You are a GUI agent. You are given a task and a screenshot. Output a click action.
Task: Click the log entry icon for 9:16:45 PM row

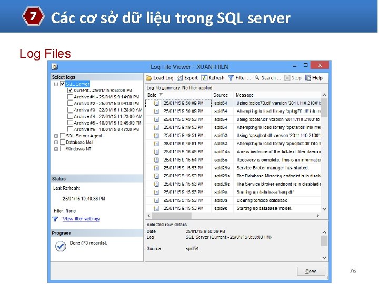tap(156, 152)
